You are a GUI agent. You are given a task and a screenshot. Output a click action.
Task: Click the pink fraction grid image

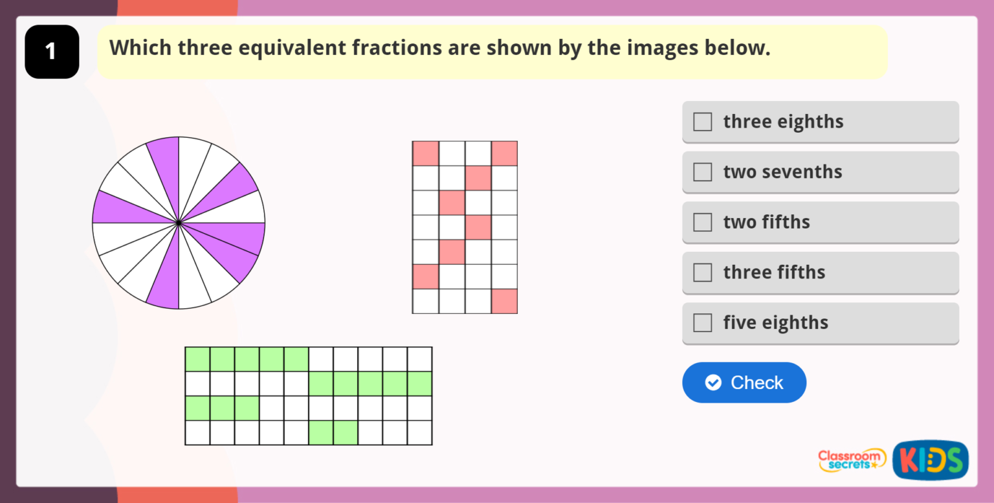tap(464, 227)
